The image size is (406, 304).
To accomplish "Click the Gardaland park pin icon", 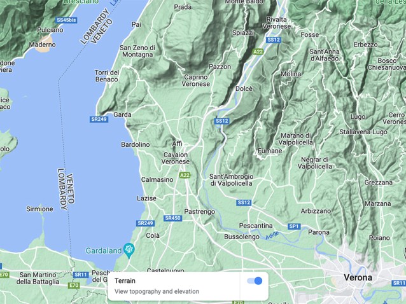I will point(129,250).
